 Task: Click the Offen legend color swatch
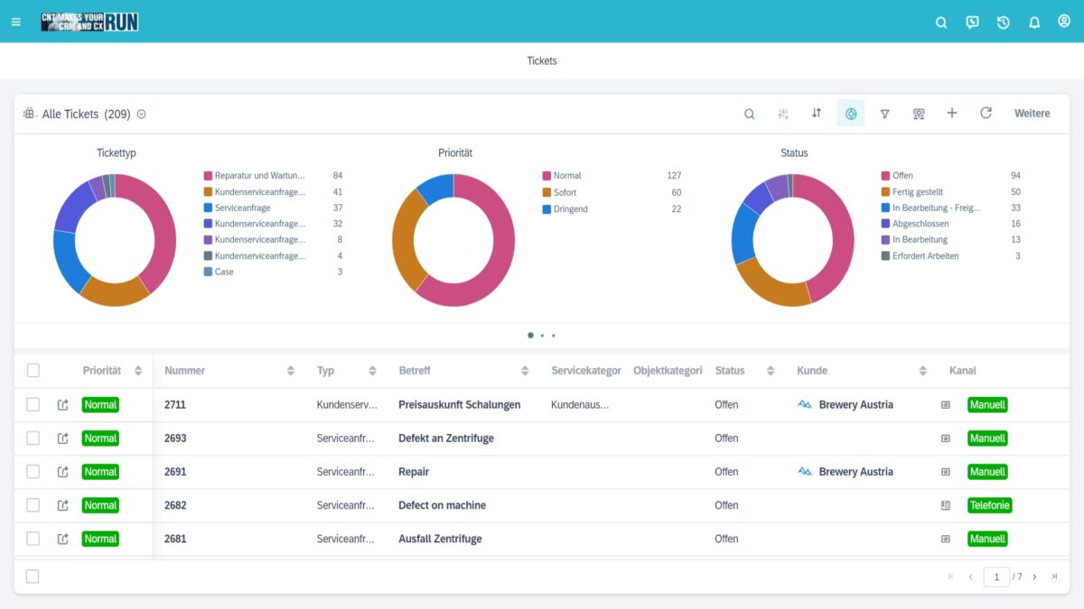[x=885, y=176]
